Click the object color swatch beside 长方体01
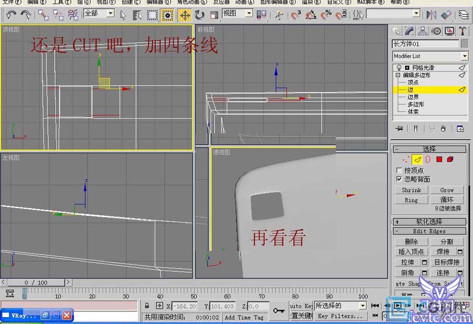The height and width of the screenshot is (324, 473). pos(465,44)
